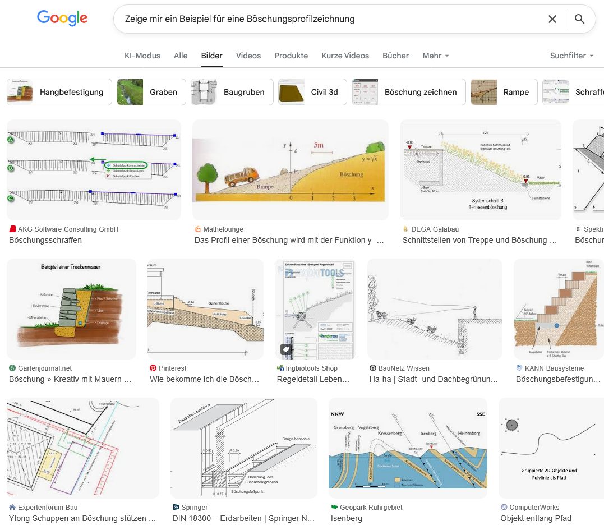Open the Böschungsschraffen result link
The height and width of the screenshot is (530, 604).
click(45, 240)
